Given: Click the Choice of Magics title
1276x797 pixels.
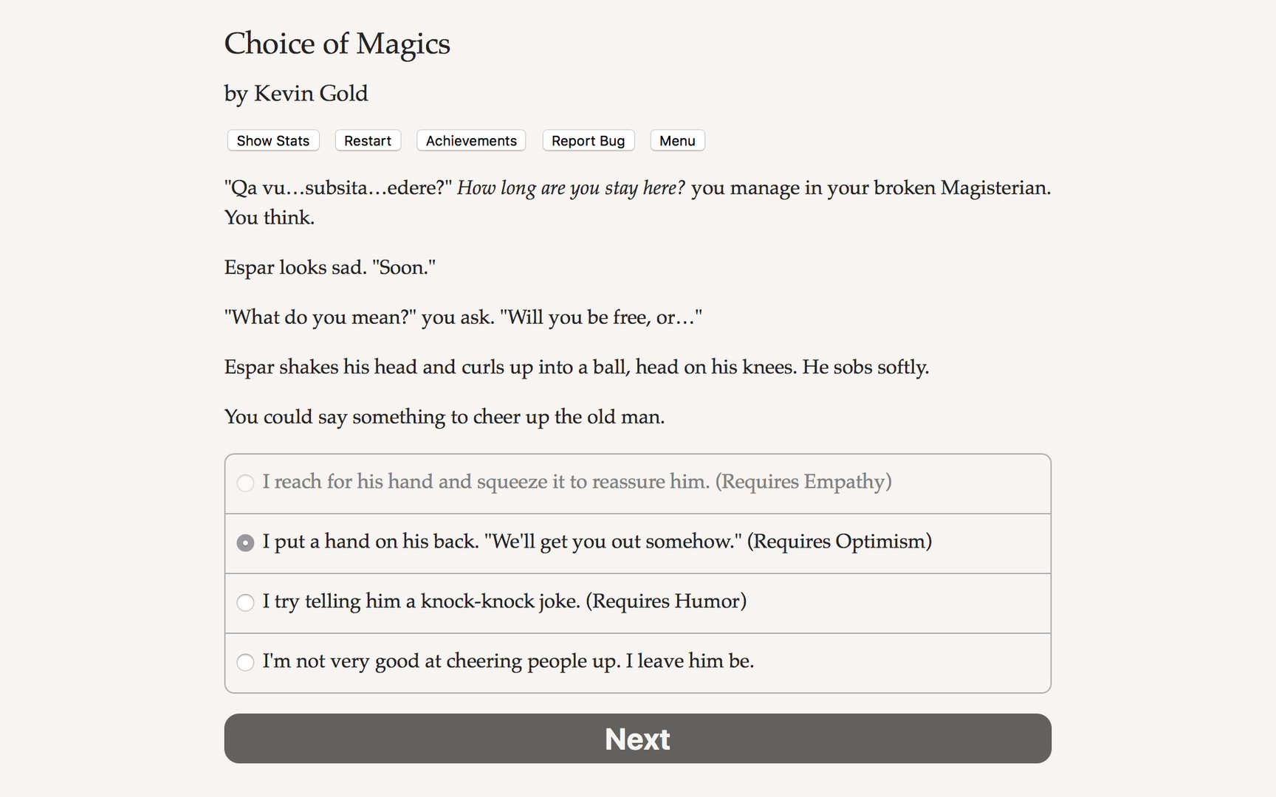Looking at the screenshot, I should pyautogui.click(x=337, y=44).
